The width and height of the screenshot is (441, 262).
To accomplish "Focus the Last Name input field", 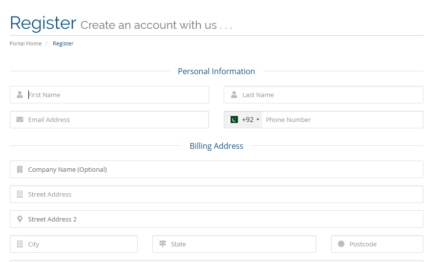I will (x=323, y=95).
